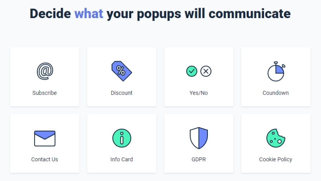Click the Coundown text label

point(276,93)
